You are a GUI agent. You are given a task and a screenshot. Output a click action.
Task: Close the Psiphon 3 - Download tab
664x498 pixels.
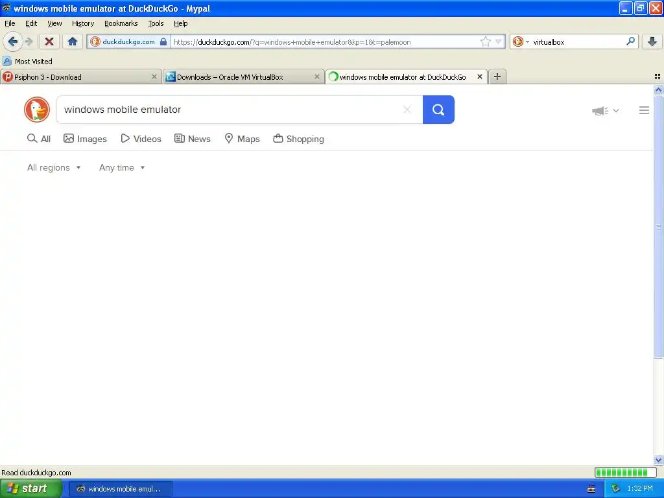point(154,77)
